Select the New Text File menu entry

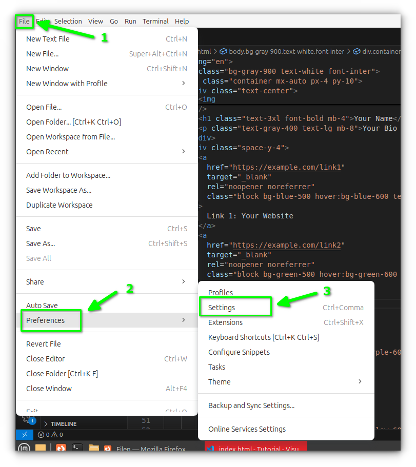(48, 39)
